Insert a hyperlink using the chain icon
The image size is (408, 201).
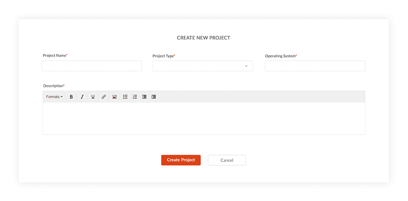pos(104,97)
